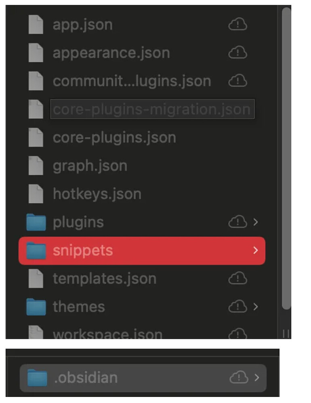
Task: Click the cloud status icon next to appearance.json
Action: 237,52
